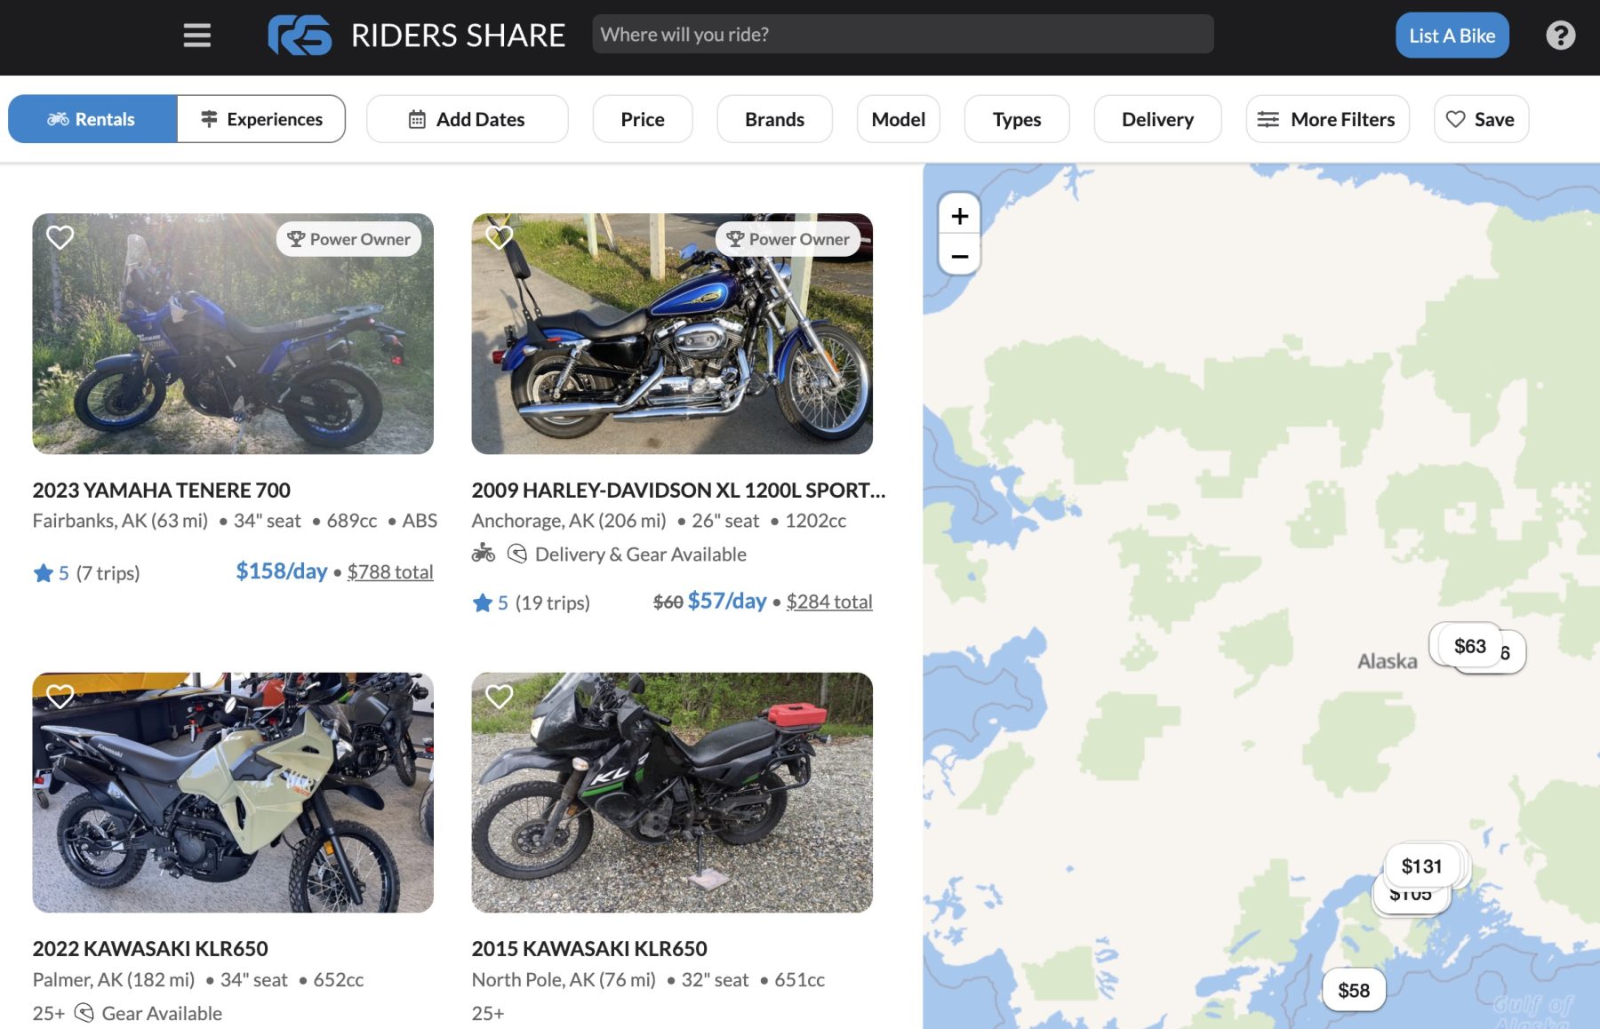Open the Add Dates picker
This screenshot has height=1029, width=1600.
[x=467, y=119]
